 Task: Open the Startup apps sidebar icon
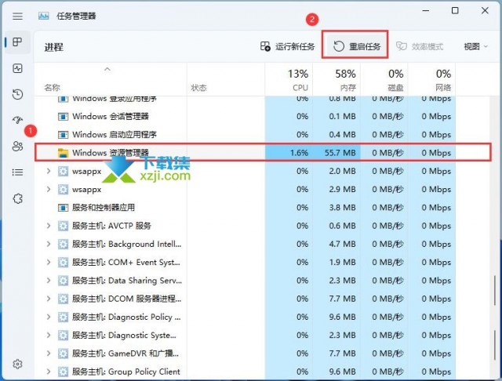(17, 120)
